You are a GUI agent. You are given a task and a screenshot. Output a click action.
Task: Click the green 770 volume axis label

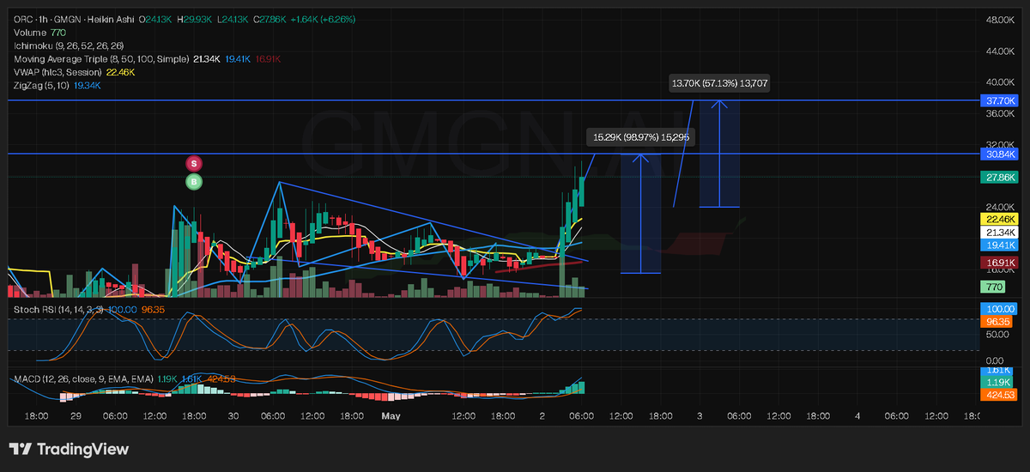tap(992, 286)
